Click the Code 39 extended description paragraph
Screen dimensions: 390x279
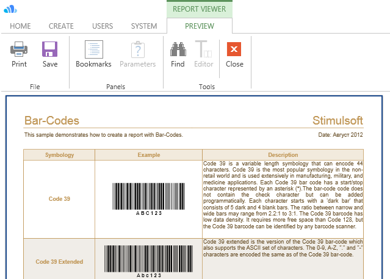(283, 248)
